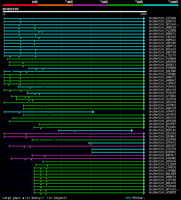The width and height of the screenshot is (181, 200).
Task: Click the UniRef100_O22534 label
Action: 162,99
